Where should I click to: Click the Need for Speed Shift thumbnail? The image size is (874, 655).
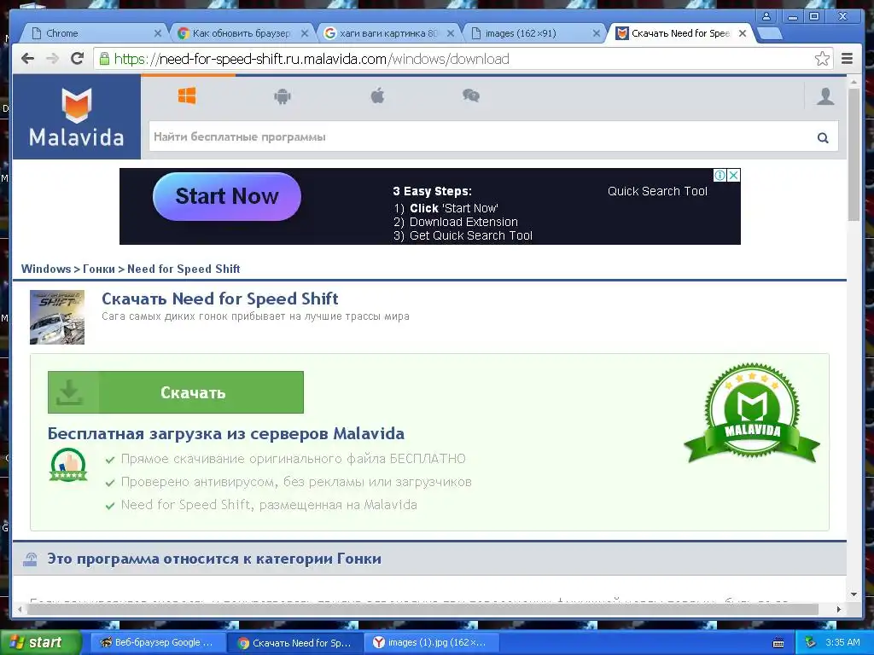(57, 317)
